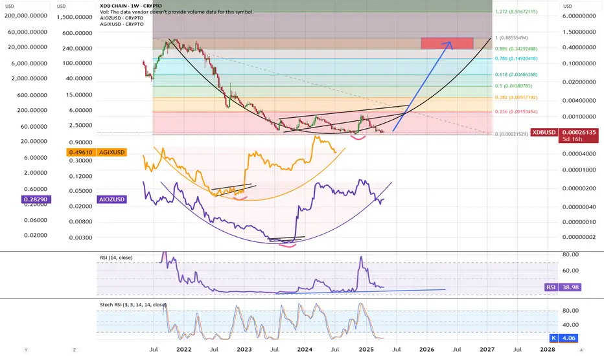Image resolution: width=604 pixels, height=356 pixels.
Task: Click 80.00 on the RSI scale
Action: [570, 254]
